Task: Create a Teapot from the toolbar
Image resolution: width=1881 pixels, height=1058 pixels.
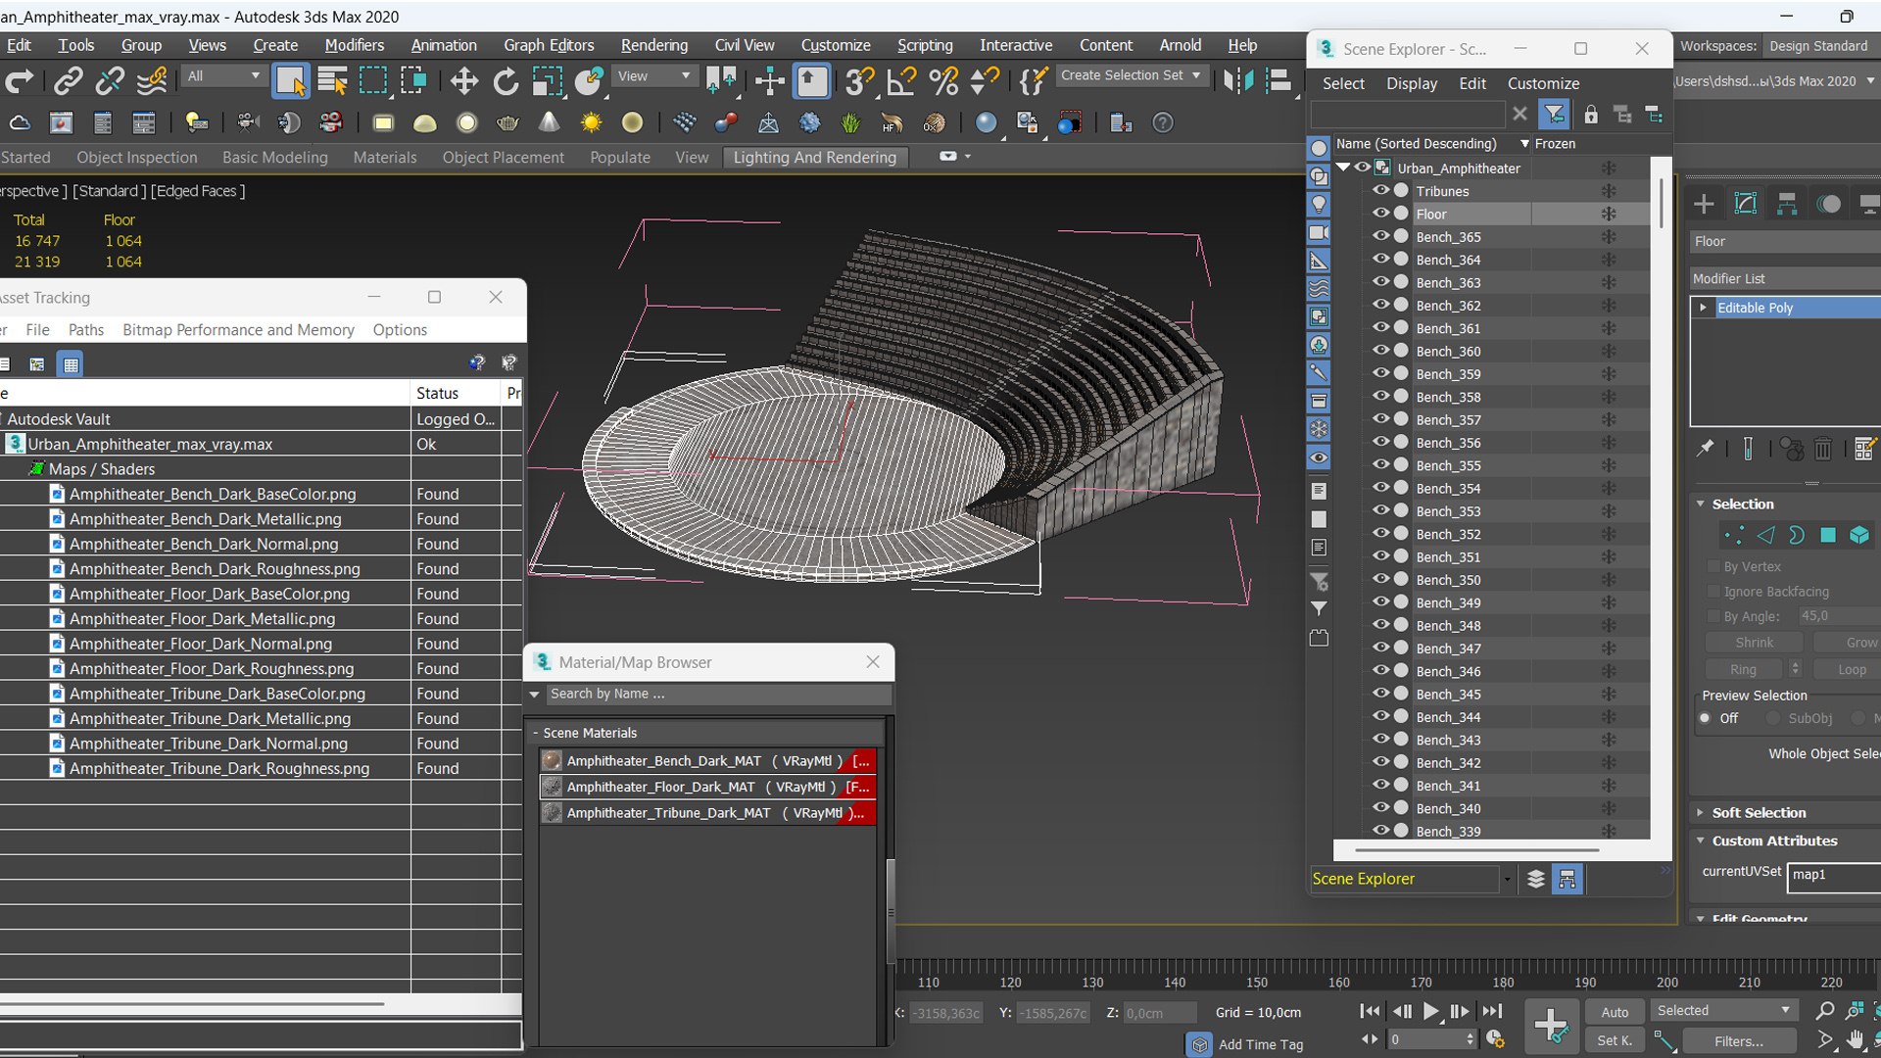Action: click(x=507, y=123)
